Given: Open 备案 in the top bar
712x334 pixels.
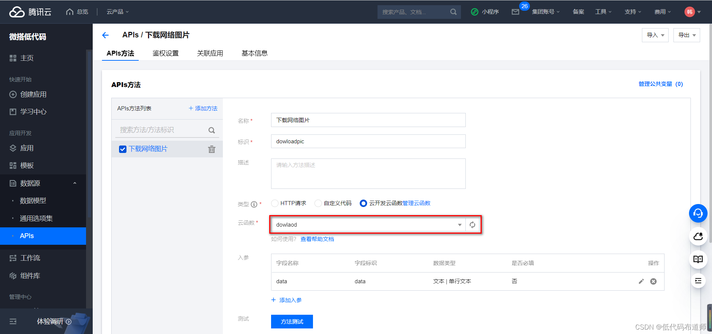Looking at the screenshot, I should click(578, 12).
